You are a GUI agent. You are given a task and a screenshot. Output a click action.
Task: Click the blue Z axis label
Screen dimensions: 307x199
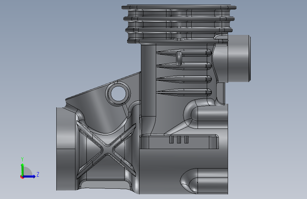38,174
